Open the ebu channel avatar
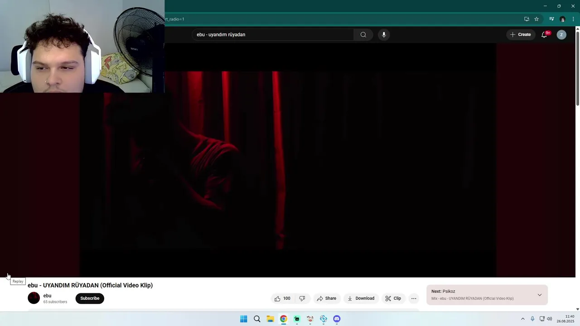This screenshot has height=326, width=580. pos(34,298)
